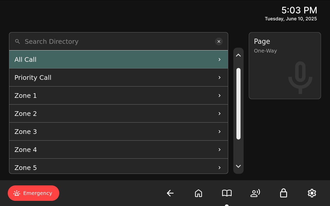The width and height of the screenshot is (330, 206).
Task: Click the Search Directory input field
Action: [x=116, y=41]
